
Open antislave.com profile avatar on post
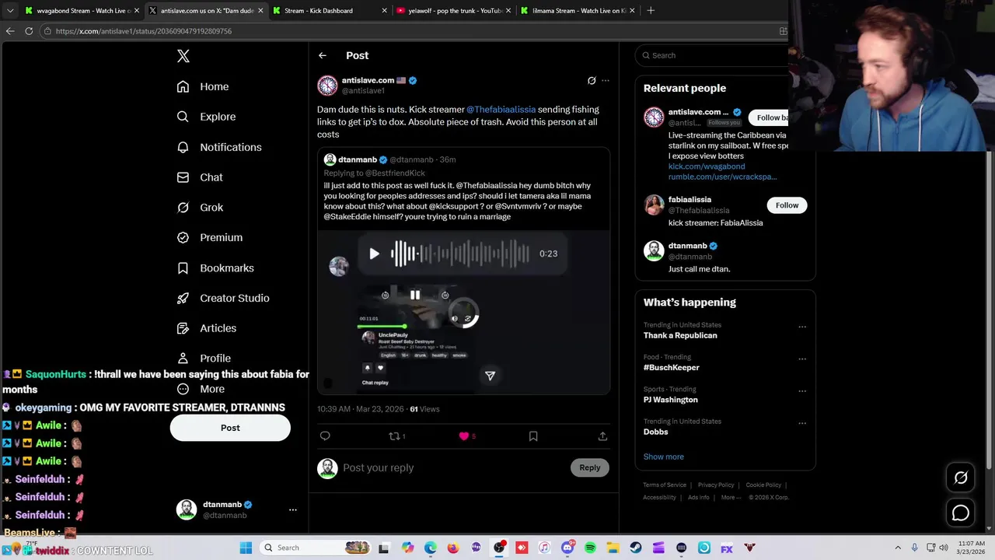327,86
